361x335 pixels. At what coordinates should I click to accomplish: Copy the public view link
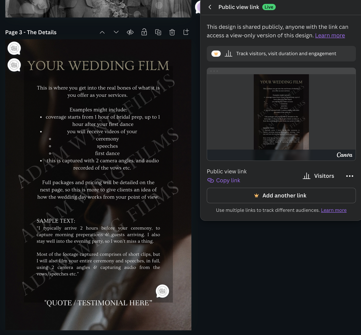coord(224,180)
